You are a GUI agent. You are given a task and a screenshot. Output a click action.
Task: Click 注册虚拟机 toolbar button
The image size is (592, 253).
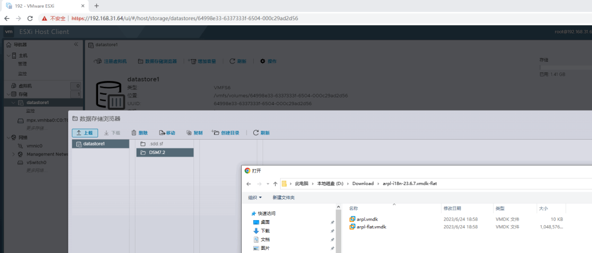pyautogui.click(x=110, y=61)
